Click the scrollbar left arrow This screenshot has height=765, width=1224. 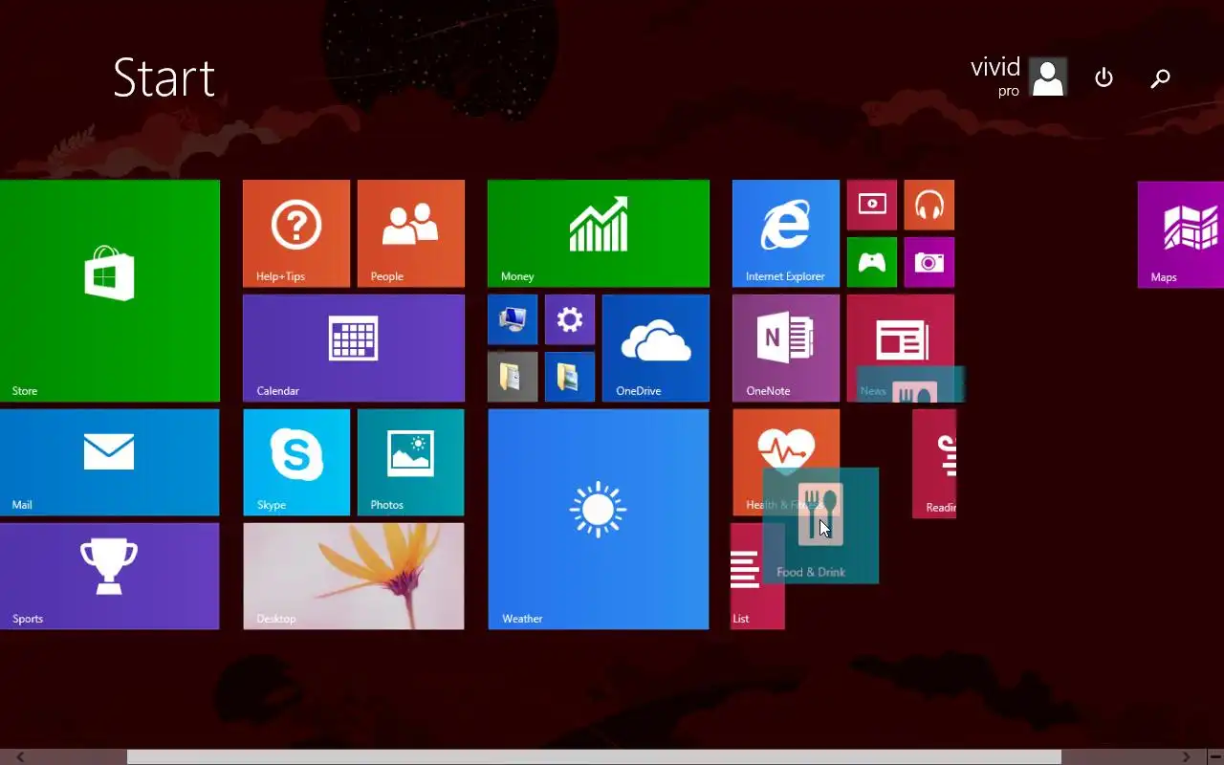click(x=20, y=757)
